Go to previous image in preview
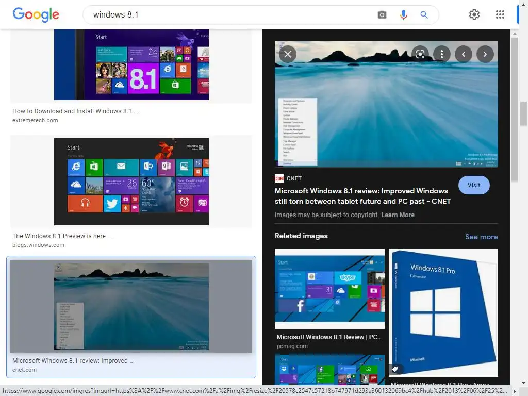The height and width of the screenshot is (396, 528). pos(464,54)
